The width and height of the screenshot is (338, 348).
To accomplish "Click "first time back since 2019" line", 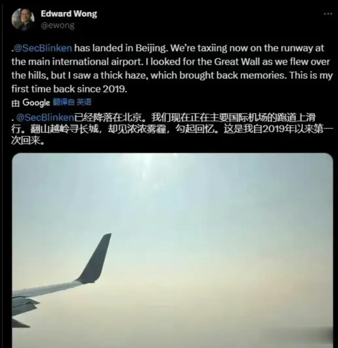I will [69, 89].
